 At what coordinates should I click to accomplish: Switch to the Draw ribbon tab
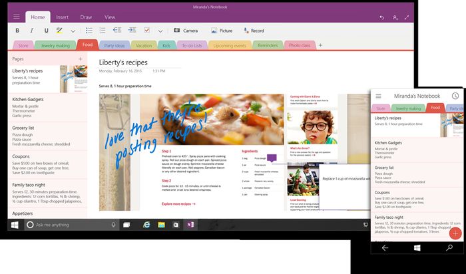[x=86, y=17]
